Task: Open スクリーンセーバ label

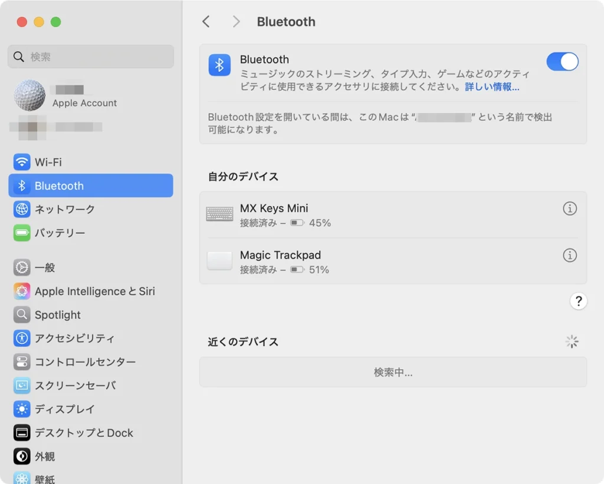Action: tap(75, 385)
